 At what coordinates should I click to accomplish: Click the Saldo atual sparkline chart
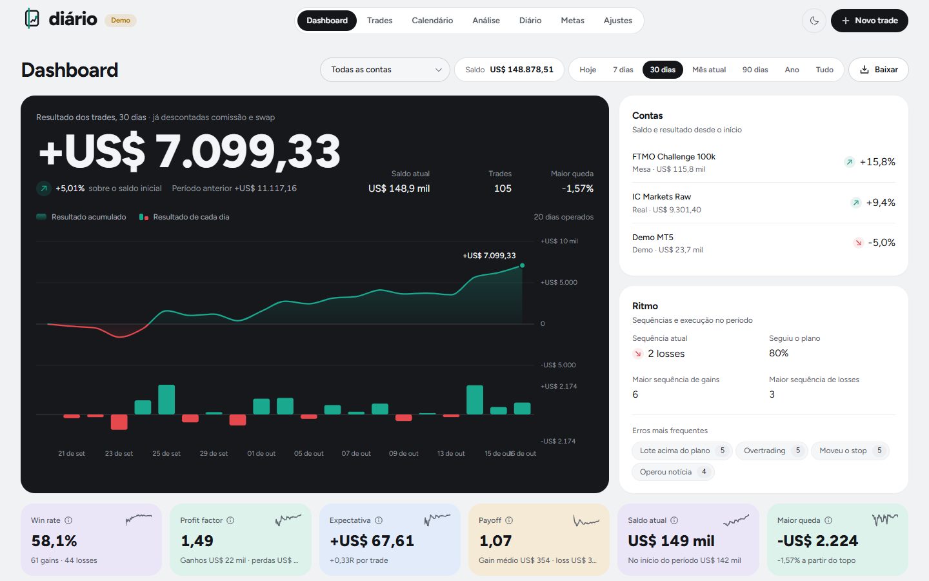coord(736,519)
